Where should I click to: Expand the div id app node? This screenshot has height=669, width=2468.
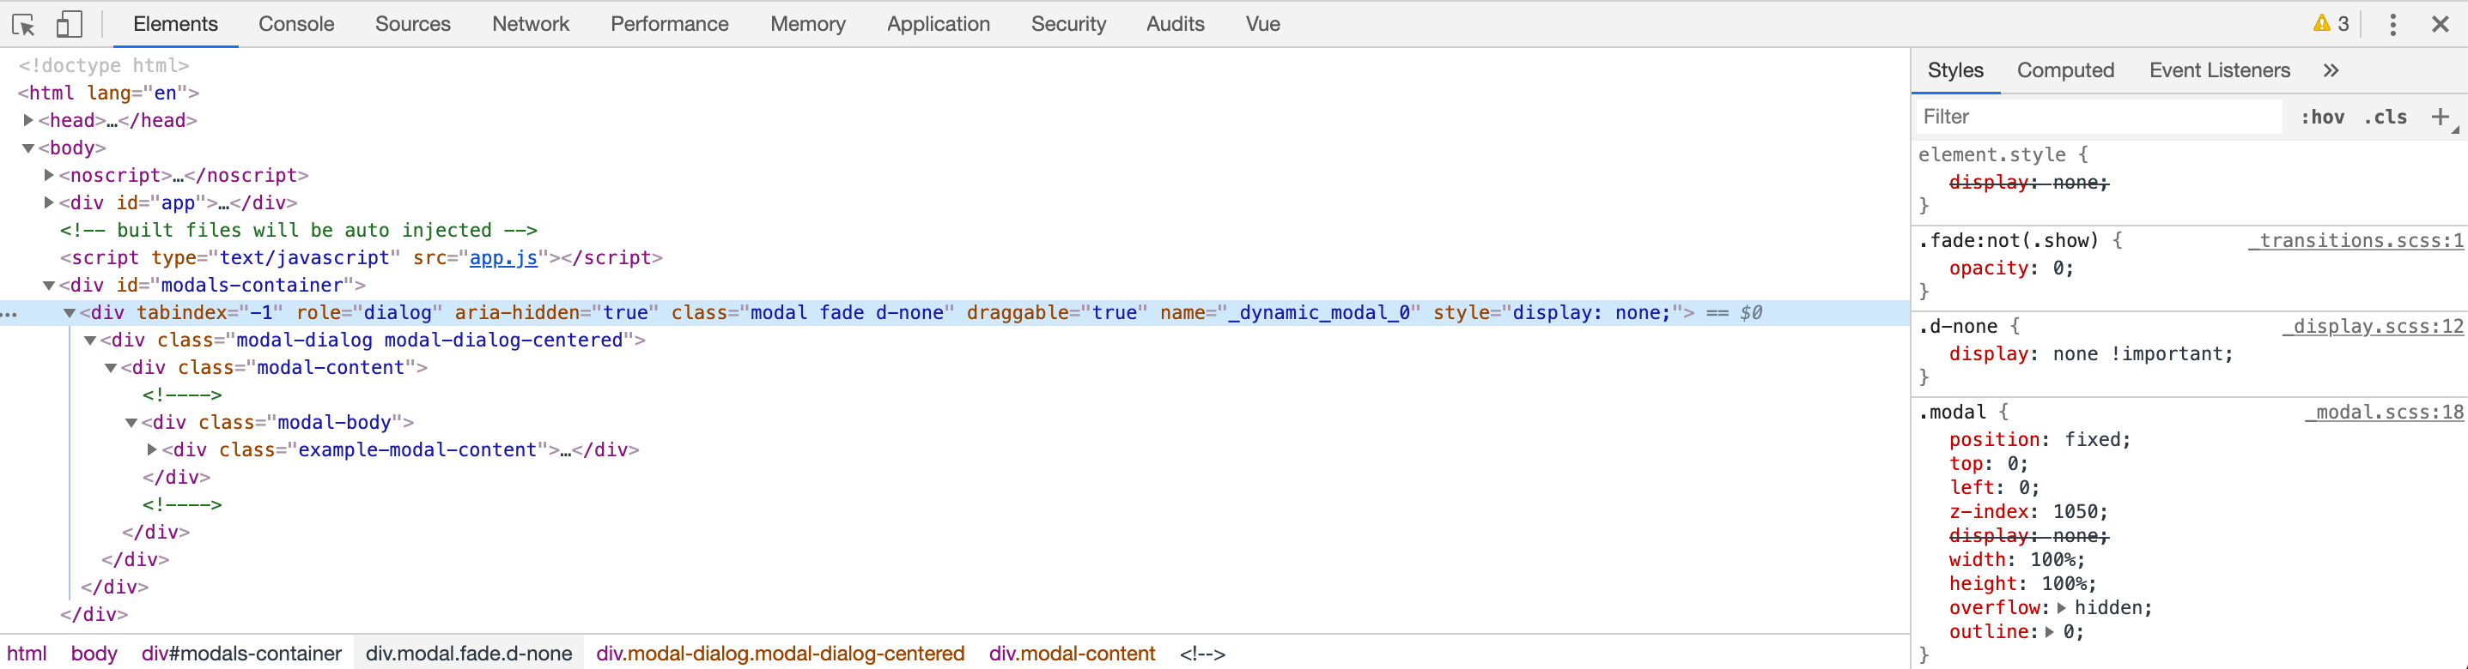[49, 202]
